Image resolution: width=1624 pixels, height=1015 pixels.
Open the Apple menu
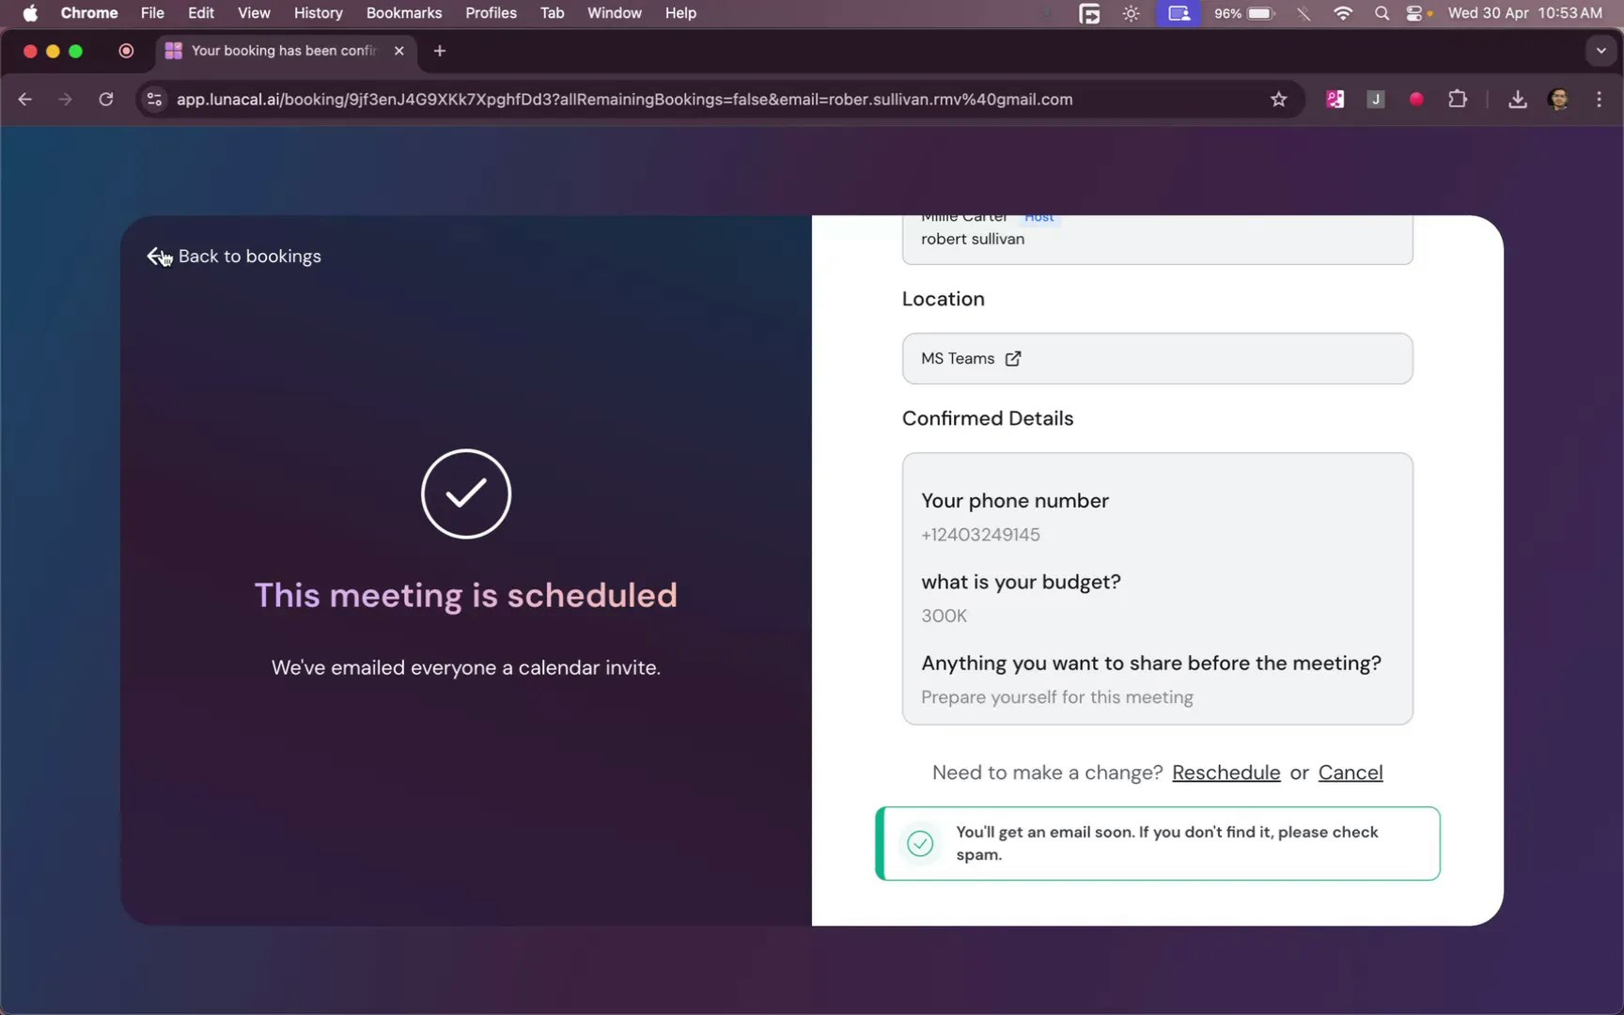(x=30, y=13)
